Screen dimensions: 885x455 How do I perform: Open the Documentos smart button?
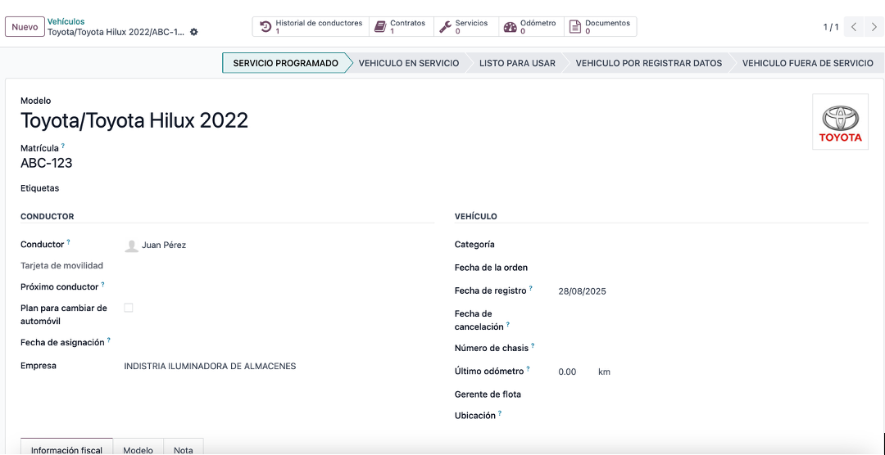click(x=601, y=26)
